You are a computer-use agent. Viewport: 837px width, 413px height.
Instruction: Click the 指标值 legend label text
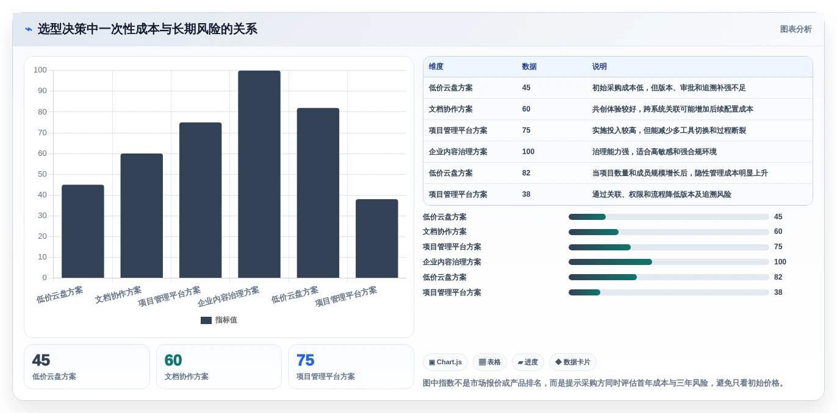(226, 320)
